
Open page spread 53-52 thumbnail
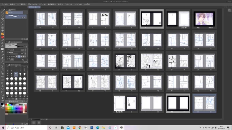[x=73, y=82]
